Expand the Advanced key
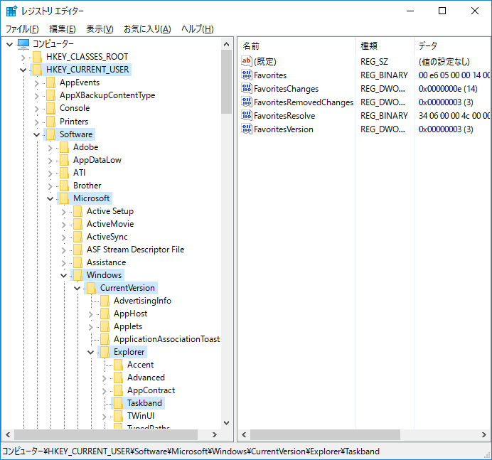The image size is (492, 460). coord(105,378)
